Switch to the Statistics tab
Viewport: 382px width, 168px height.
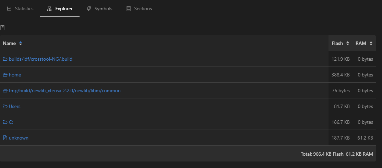tap(20, 9)
